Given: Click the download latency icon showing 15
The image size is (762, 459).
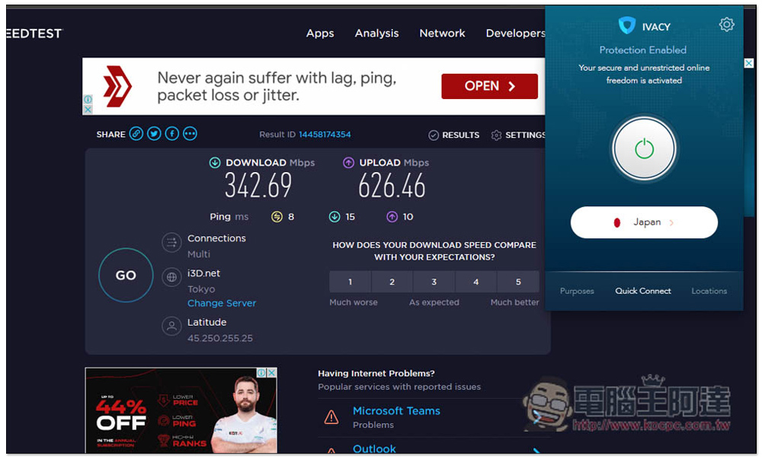Looking at the screenshot, I should click(335, 217).
